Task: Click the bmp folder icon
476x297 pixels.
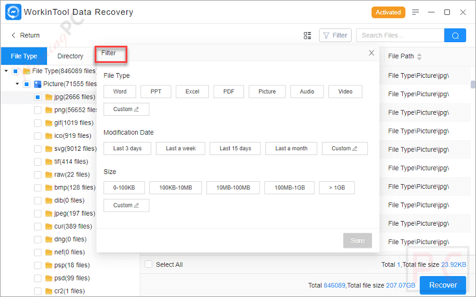Action: (x=49, y=188)
